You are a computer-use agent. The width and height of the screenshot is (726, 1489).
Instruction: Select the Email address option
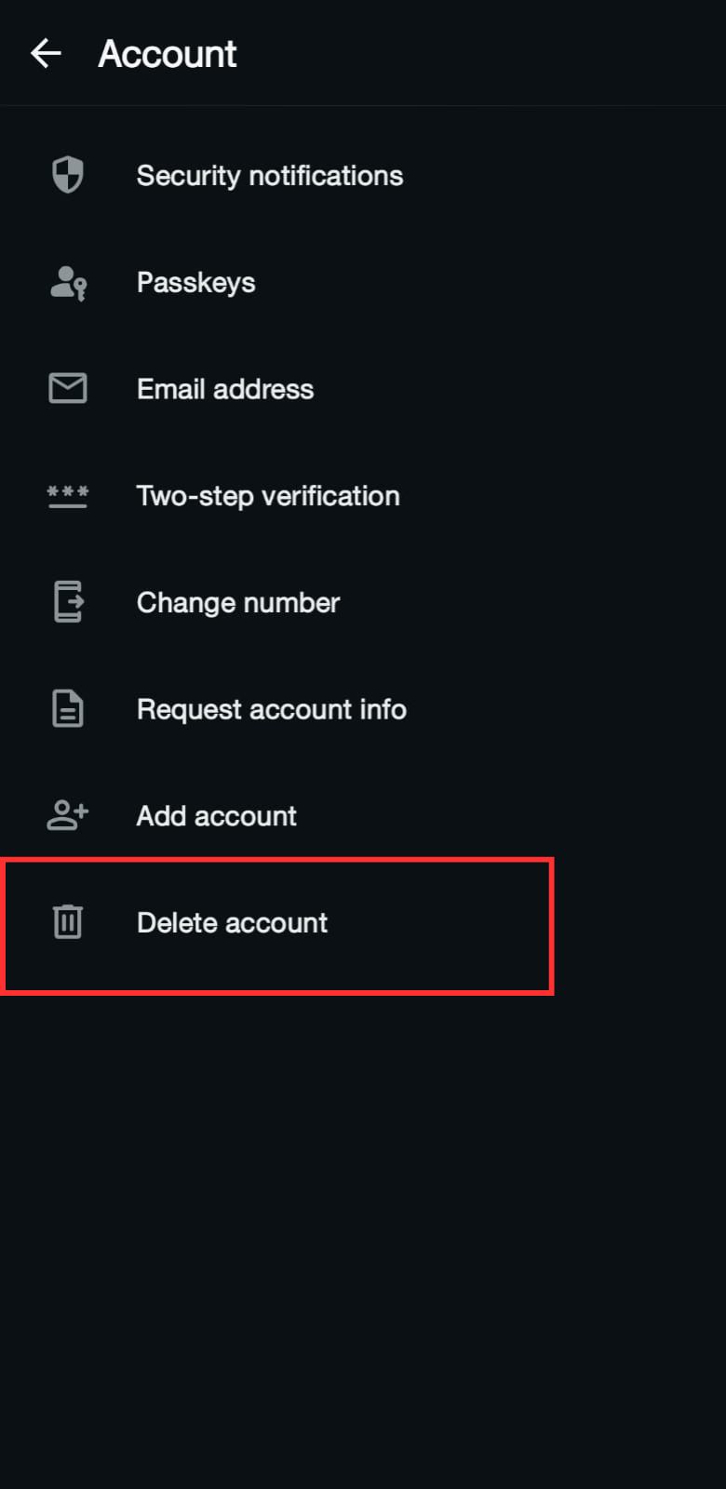coord(225,389)
